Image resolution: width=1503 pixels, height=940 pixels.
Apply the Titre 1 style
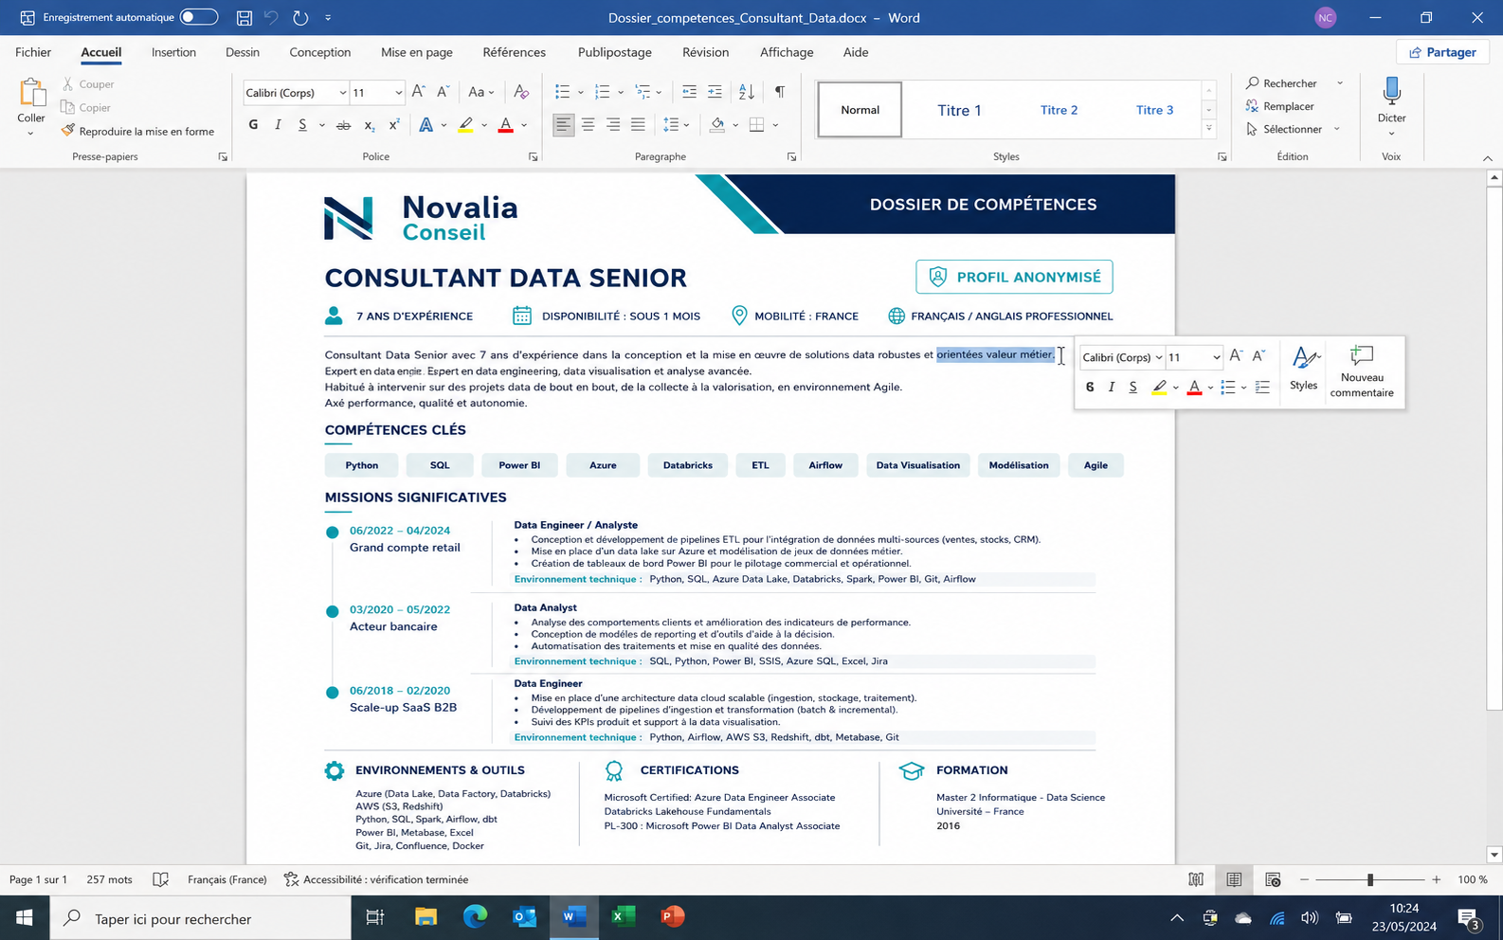[x=959, y=110]
